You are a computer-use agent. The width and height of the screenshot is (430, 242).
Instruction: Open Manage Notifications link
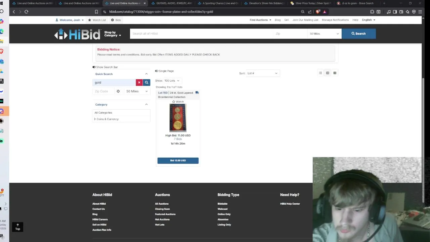pyautogui.click(x=335, y=20)
